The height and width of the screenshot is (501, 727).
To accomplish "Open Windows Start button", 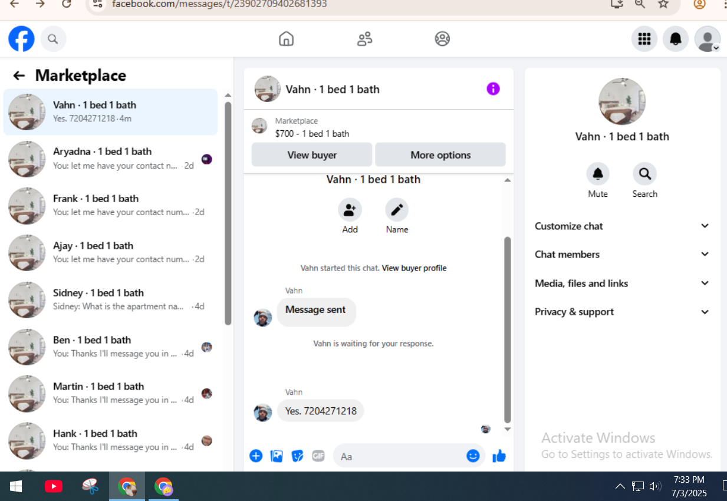I will click(x=16, y=486).
